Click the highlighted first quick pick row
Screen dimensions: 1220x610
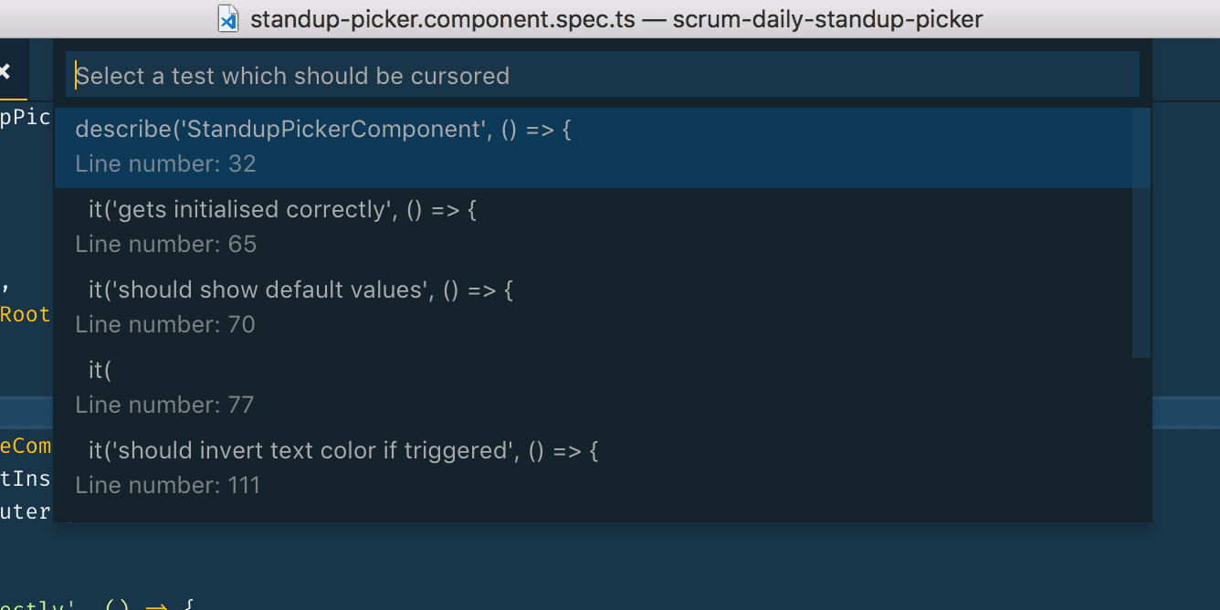[603, 146]
